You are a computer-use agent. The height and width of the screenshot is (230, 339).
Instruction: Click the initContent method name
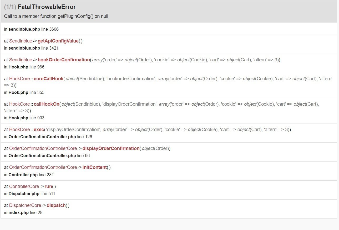(95, 167)
